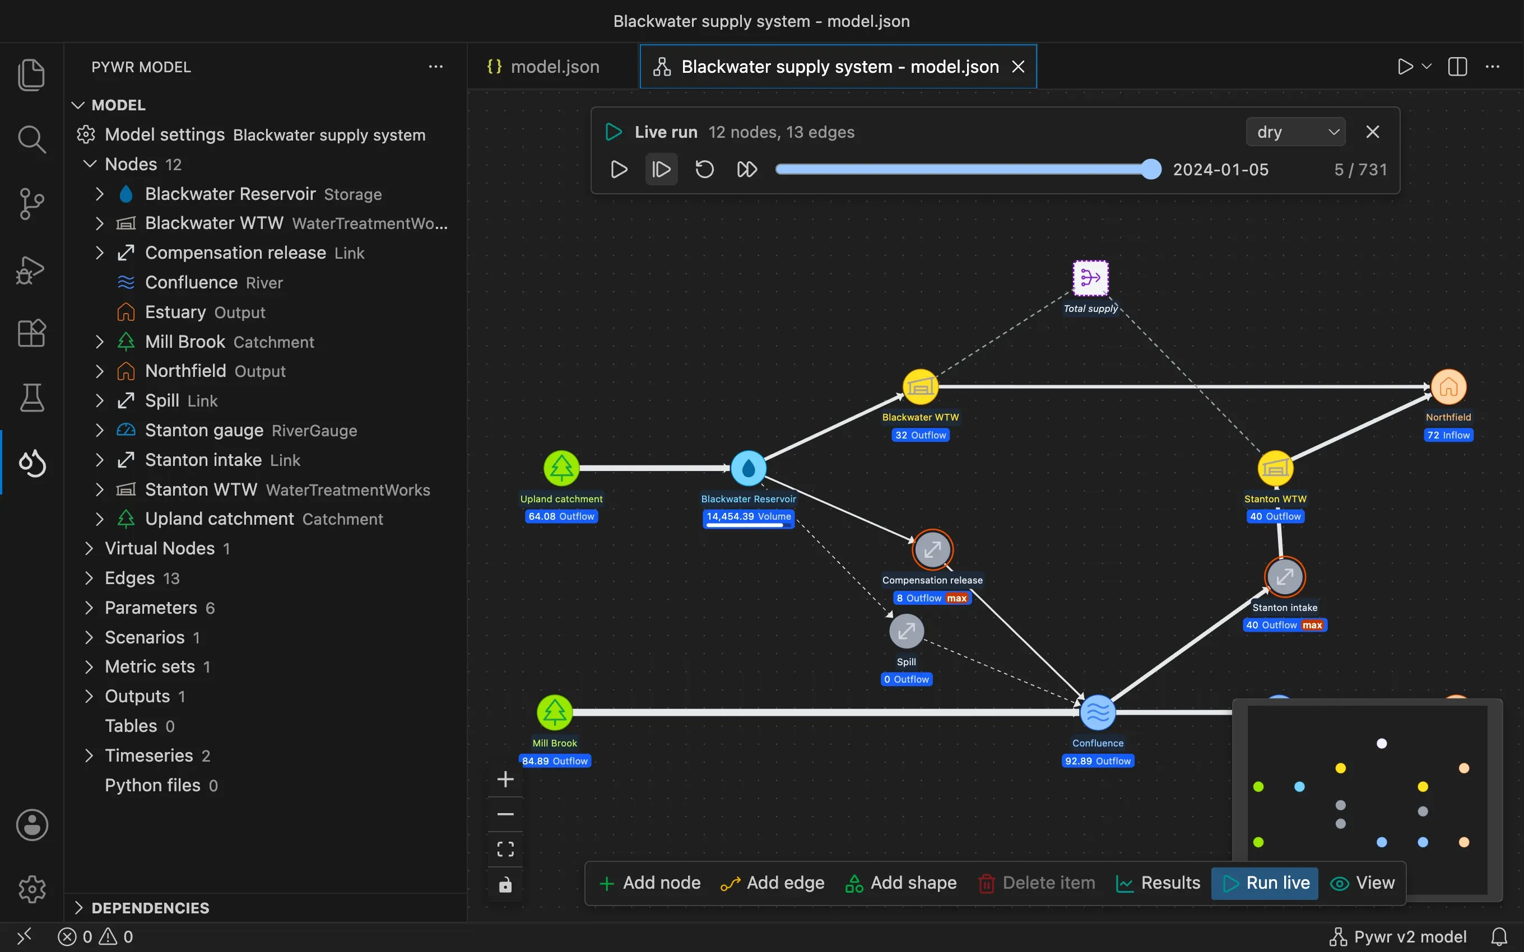
Task: Click the step forward playback button
Action: click(x=661, y=169)
